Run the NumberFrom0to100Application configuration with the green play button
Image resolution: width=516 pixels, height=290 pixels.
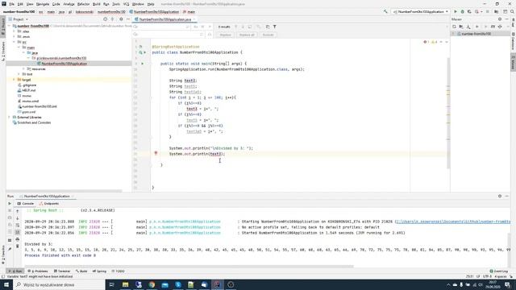456,11
